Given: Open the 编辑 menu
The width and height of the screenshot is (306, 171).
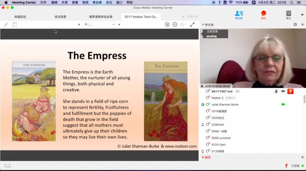Looking at the screenshot, I should point(54,3).
